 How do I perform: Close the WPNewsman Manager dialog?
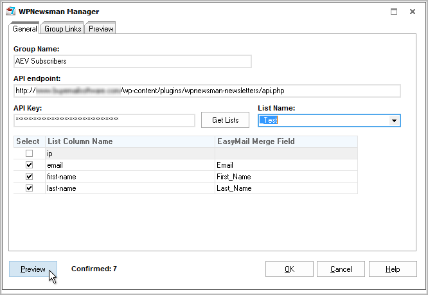(413, 12)
